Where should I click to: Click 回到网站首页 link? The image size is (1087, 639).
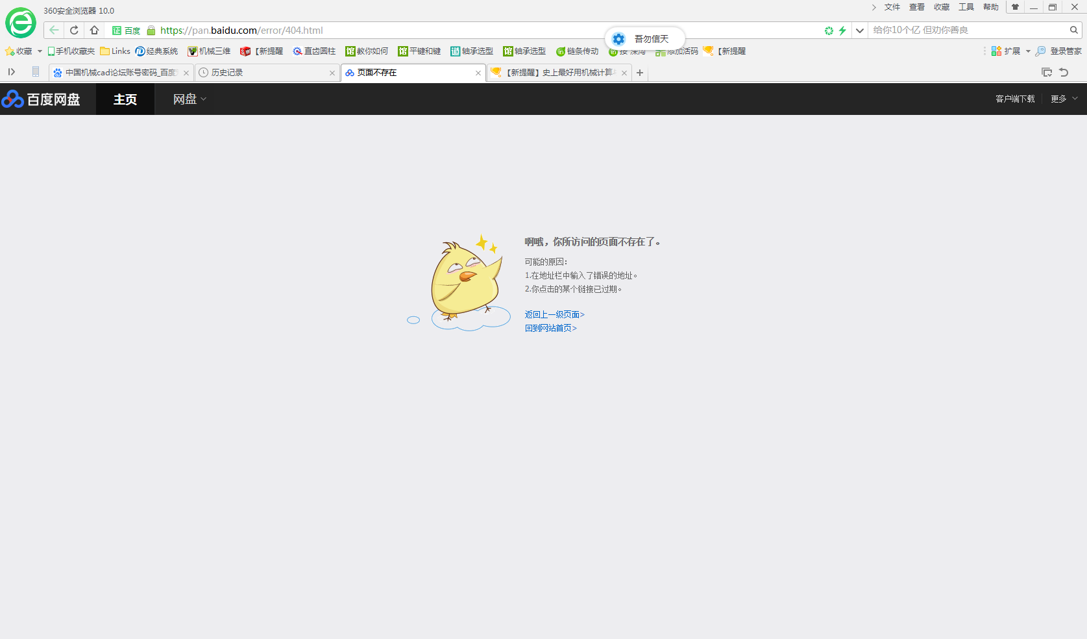[550, 328]
